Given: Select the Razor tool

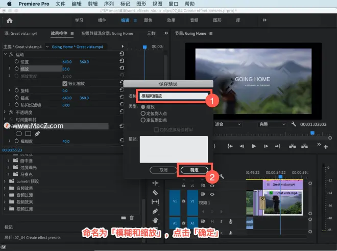Looking at the screenshot, I should point(155,192).
